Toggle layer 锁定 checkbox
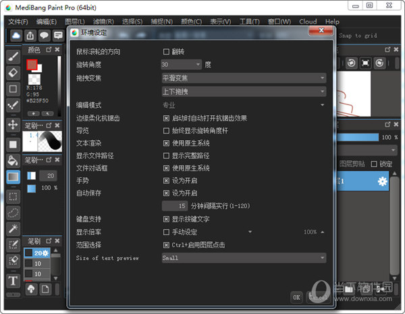 [x=374, y=164]
